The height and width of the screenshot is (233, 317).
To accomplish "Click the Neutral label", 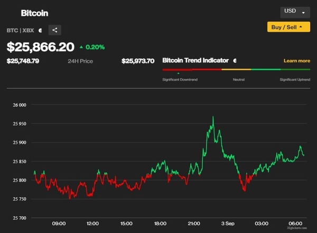I will [239, 79].
